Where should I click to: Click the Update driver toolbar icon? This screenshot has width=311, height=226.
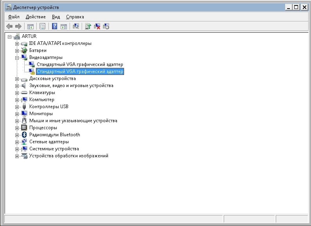(x=88, y=26)
